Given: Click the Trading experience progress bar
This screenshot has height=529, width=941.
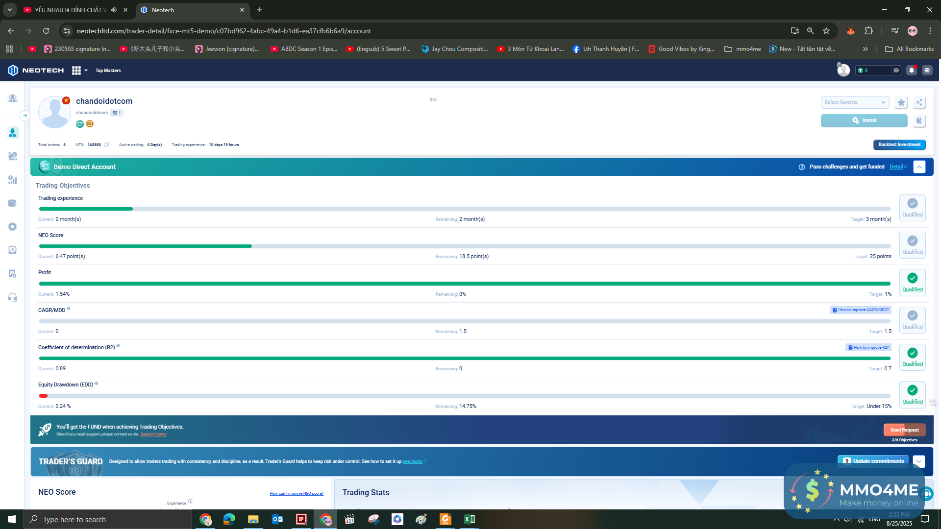Looking at the screenshot, I should [464, 209].
